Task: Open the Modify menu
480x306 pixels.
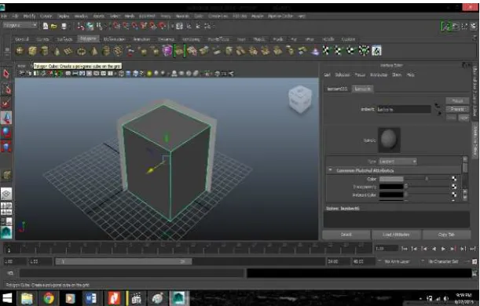Action: point(29,16)
